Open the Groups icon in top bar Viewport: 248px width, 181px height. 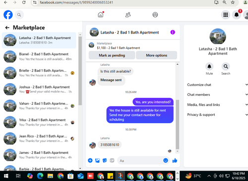pos(155,15)
